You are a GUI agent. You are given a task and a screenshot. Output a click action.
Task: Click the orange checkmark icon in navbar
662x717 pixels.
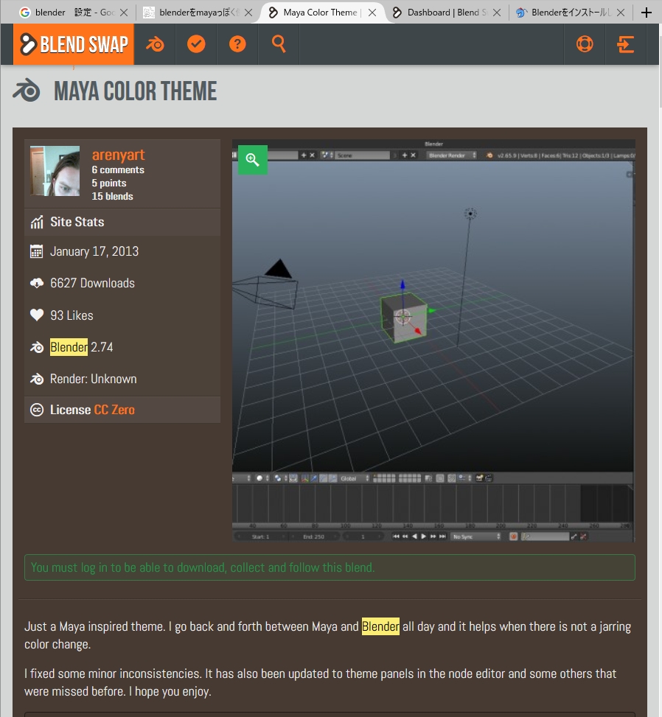tap(196, 44)
